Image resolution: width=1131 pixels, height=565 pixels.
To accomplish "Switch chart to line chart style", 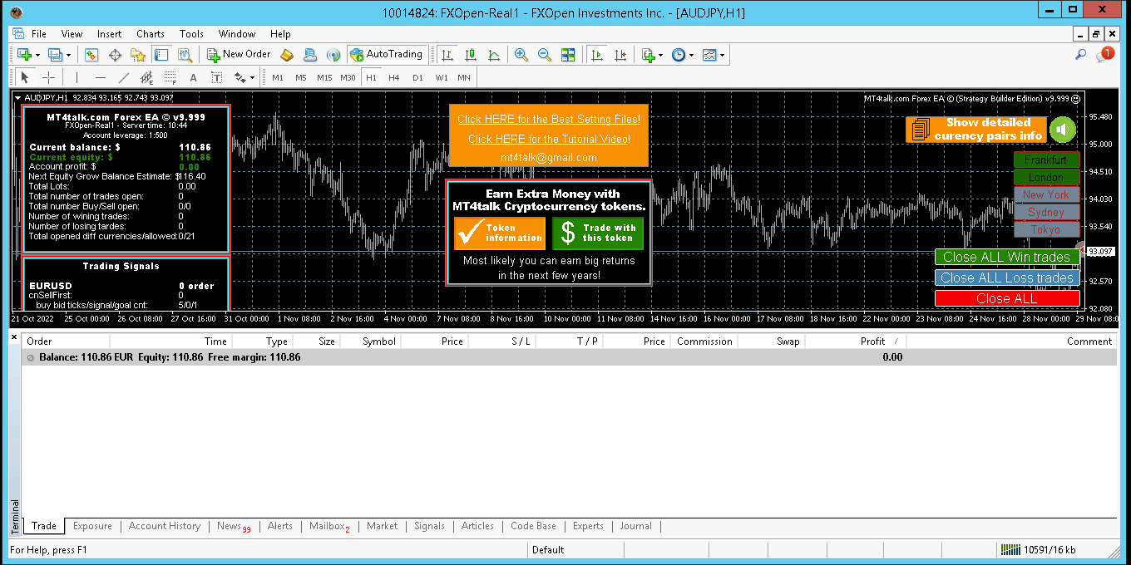I will (494, 55).
